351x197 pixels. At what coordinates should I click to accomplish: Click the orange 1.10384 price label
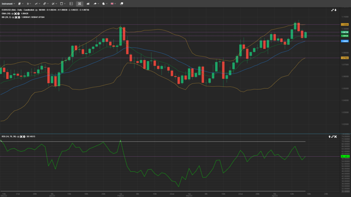click(344, 24)
